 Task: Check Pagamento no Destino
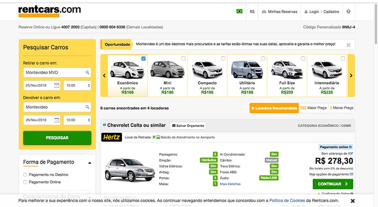(25, 175)
